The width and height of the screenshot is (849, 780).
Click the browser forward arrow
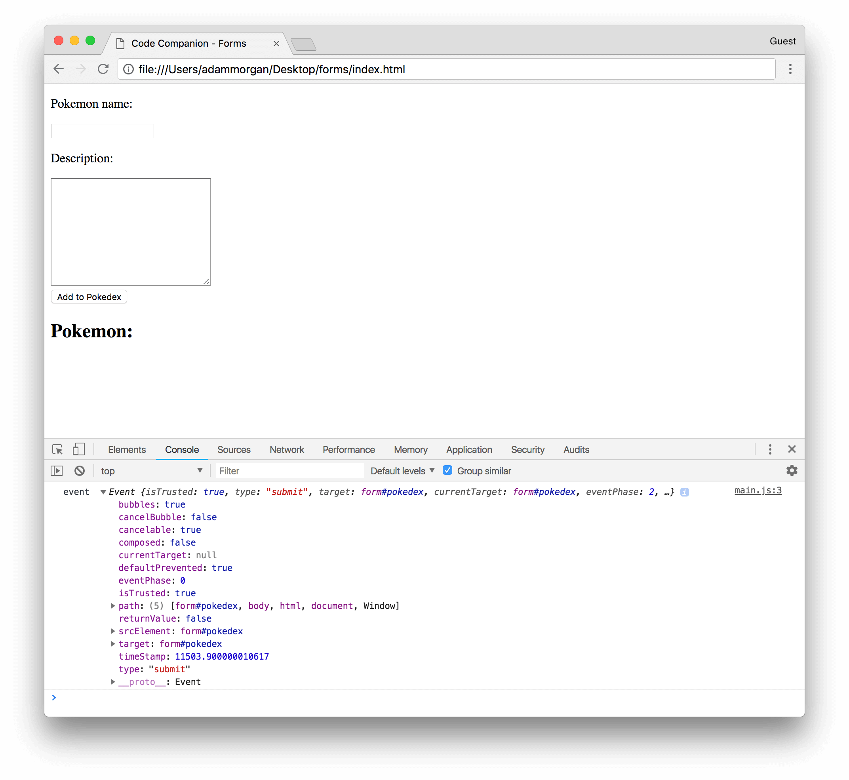[x=81, y=69]
